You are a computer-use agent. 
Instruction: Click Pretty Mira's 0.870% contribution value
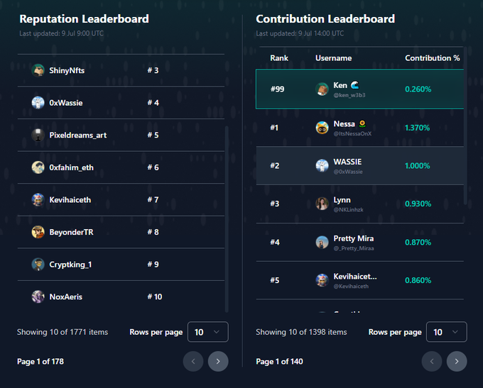coord(418,242)
